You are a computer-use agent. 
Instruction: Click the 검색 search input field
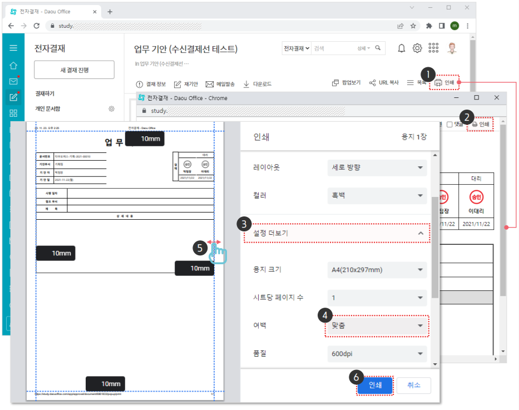point(333,48)
